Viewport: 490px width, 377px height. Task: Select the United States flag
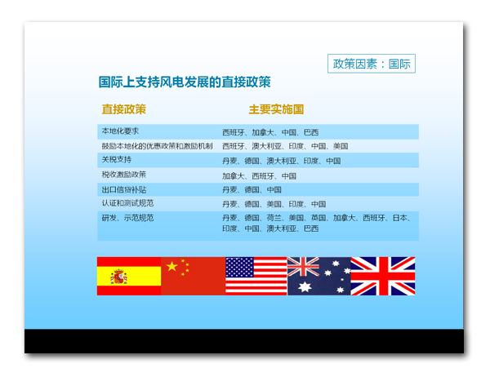[256, 276]
